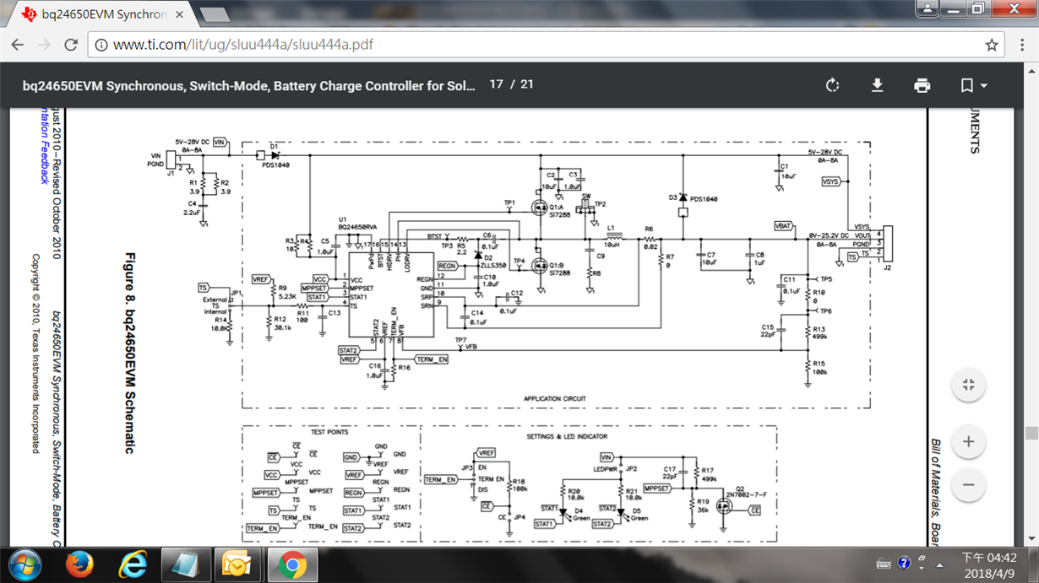Open the mail app icon on the taskbar

[x=238, y=564]
